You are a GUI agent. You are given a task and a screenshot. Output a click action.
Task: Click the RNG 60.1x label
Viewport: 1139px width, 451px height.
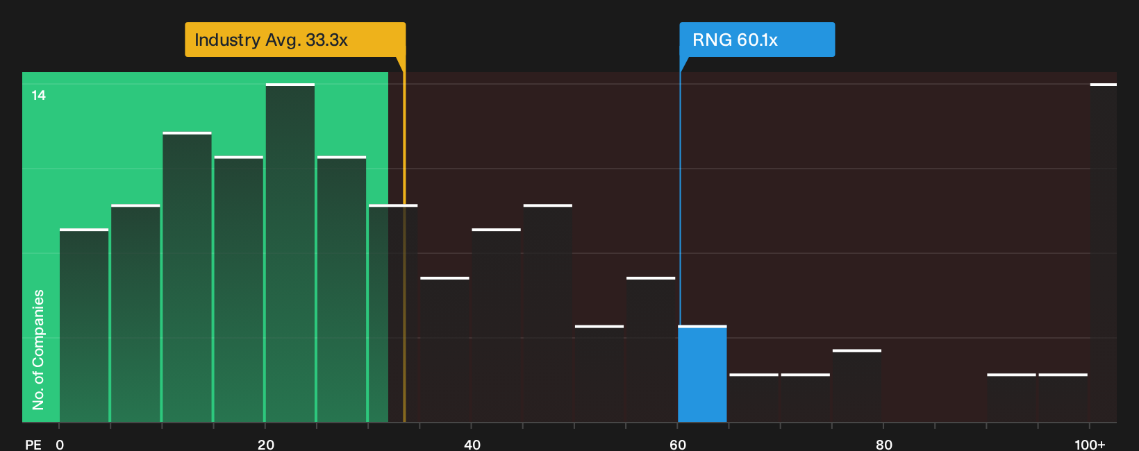(x=757, y=40)
